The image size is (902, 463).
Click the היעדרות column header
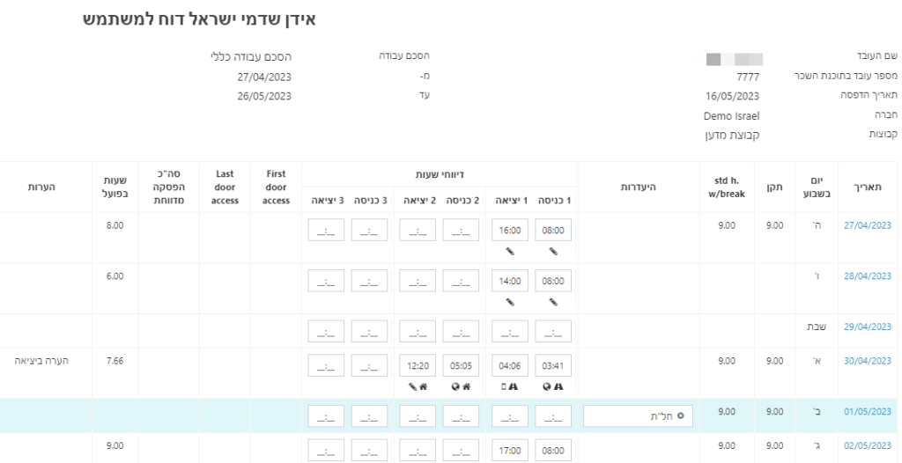click(638, 187)
